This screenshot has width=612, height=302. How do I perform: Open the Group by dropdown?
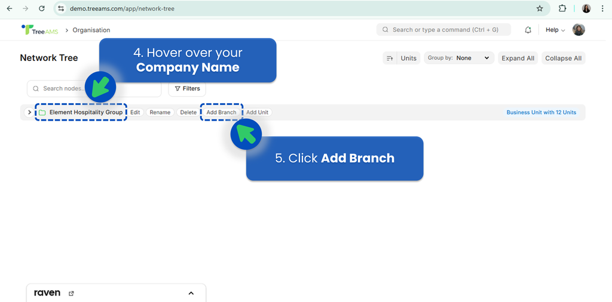coord(458,58)
